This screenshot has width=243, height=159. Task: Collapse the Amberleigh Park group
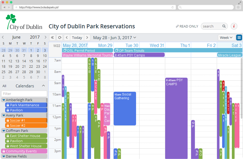click(x=4, y=100)
